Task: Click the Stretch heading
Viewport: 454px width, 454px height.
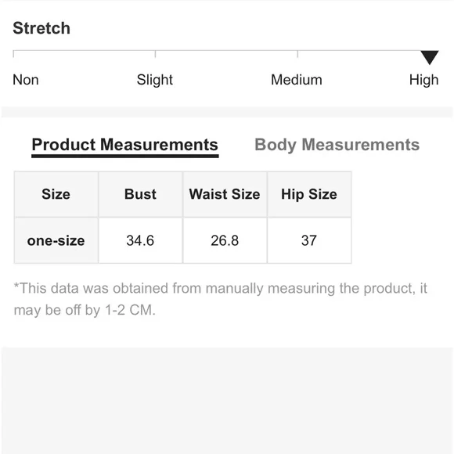Action: click(41, 28)
